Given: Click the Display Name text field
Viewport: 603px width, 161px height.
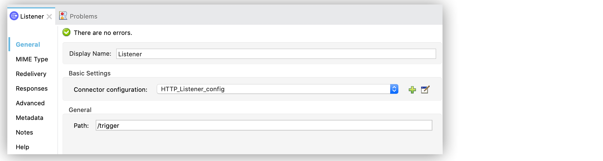Looking at the screenshot, I should coord(276,54).
